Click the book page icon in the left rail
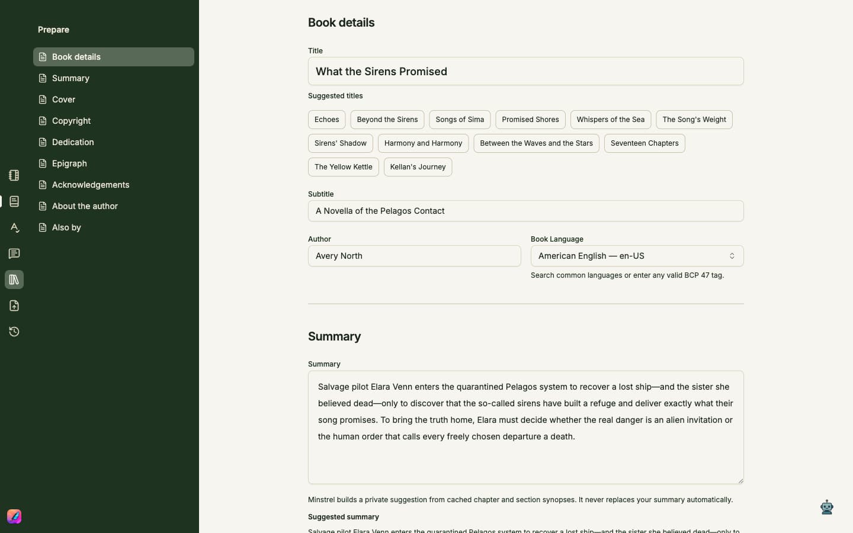Image resolution: width=853 pixels, height=533 pixels. click(14, 201)
